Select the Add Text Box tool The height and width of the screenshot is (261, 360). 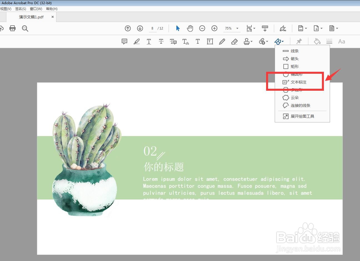(x=210, y=41)
